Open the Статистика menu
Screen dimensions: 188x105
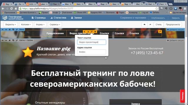(x=58, y=18)
